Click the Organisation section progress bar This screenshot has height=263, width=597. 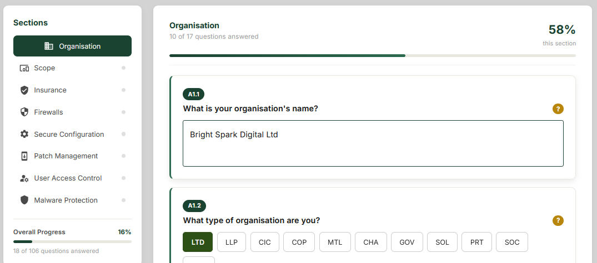pos(372,55)
